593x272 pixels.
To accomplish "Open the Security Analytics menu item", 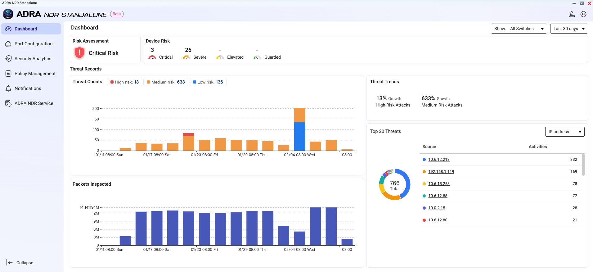I will point(33,59).
